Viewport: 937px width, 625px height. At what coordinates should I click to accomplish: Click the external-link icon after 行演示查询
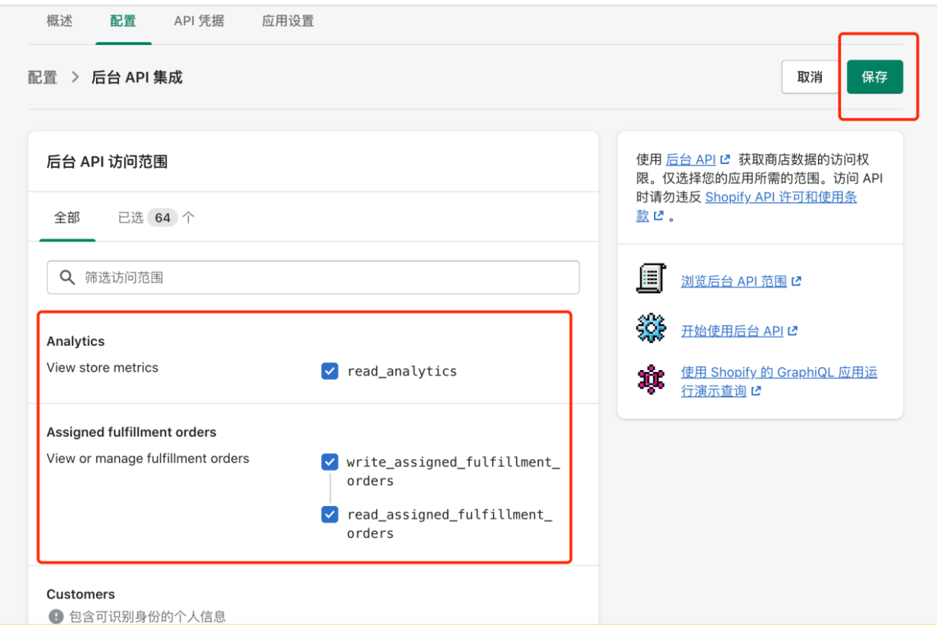756,391
